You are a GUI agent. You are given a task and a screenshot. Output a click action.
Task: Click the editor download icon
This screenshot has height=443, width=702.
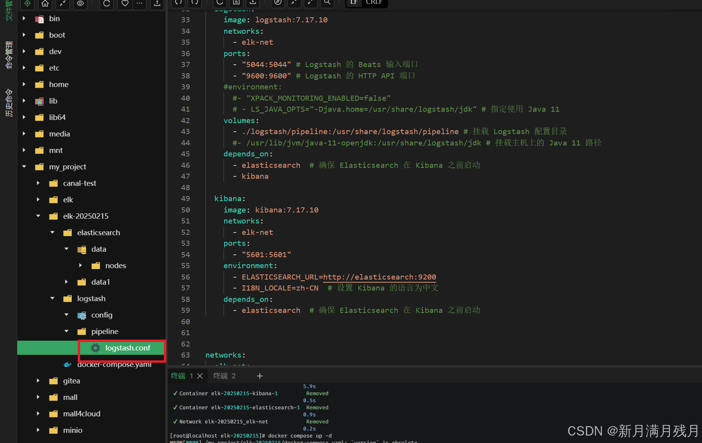(253, 2)
